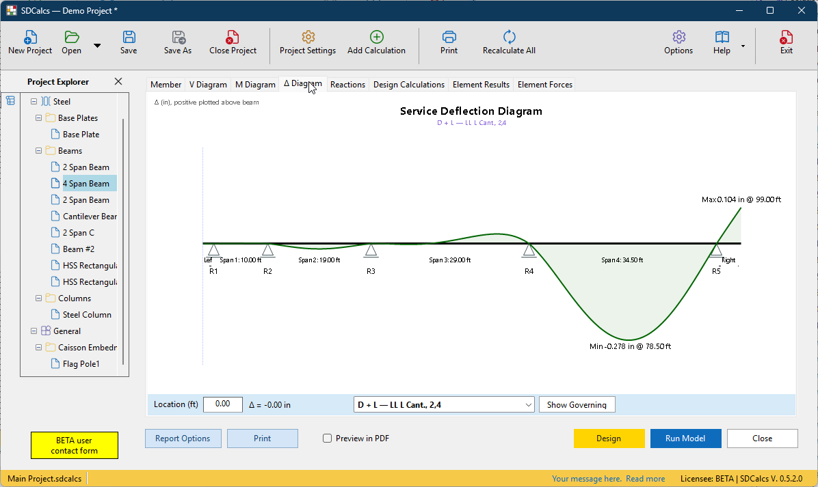Click the R4 support triangle on diagram
The image size is (818, 487).
click(529, 251)
